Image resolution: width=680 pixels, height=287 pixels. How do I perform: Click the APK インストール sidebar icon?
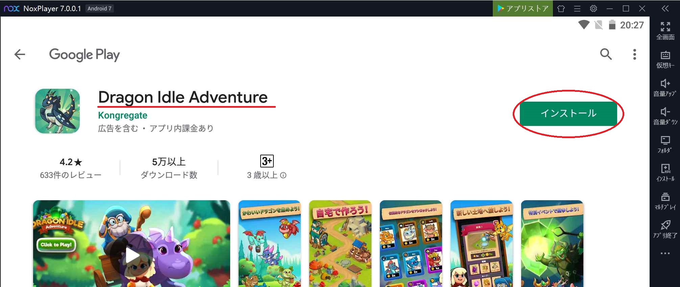[x=665, y=173]
